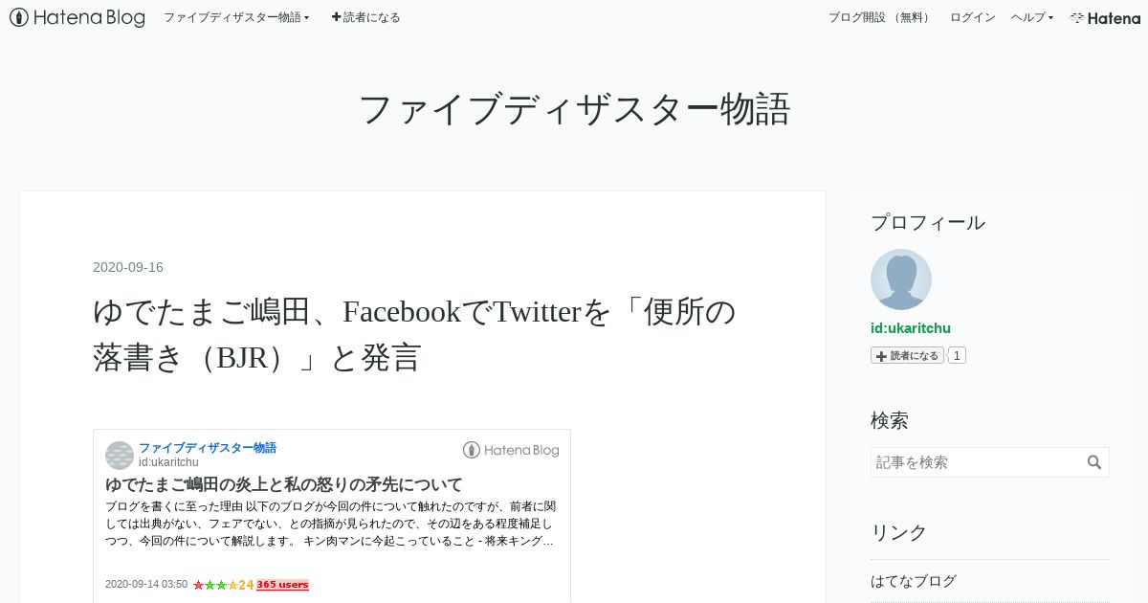Open ファイブディザスター物語 link in embedded card
1148x603 pixels.
coord(208,448)
